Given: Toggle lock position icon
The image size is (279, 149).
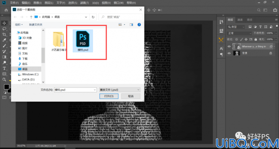Looking at the screenshot, I should [x=246, y=39].
